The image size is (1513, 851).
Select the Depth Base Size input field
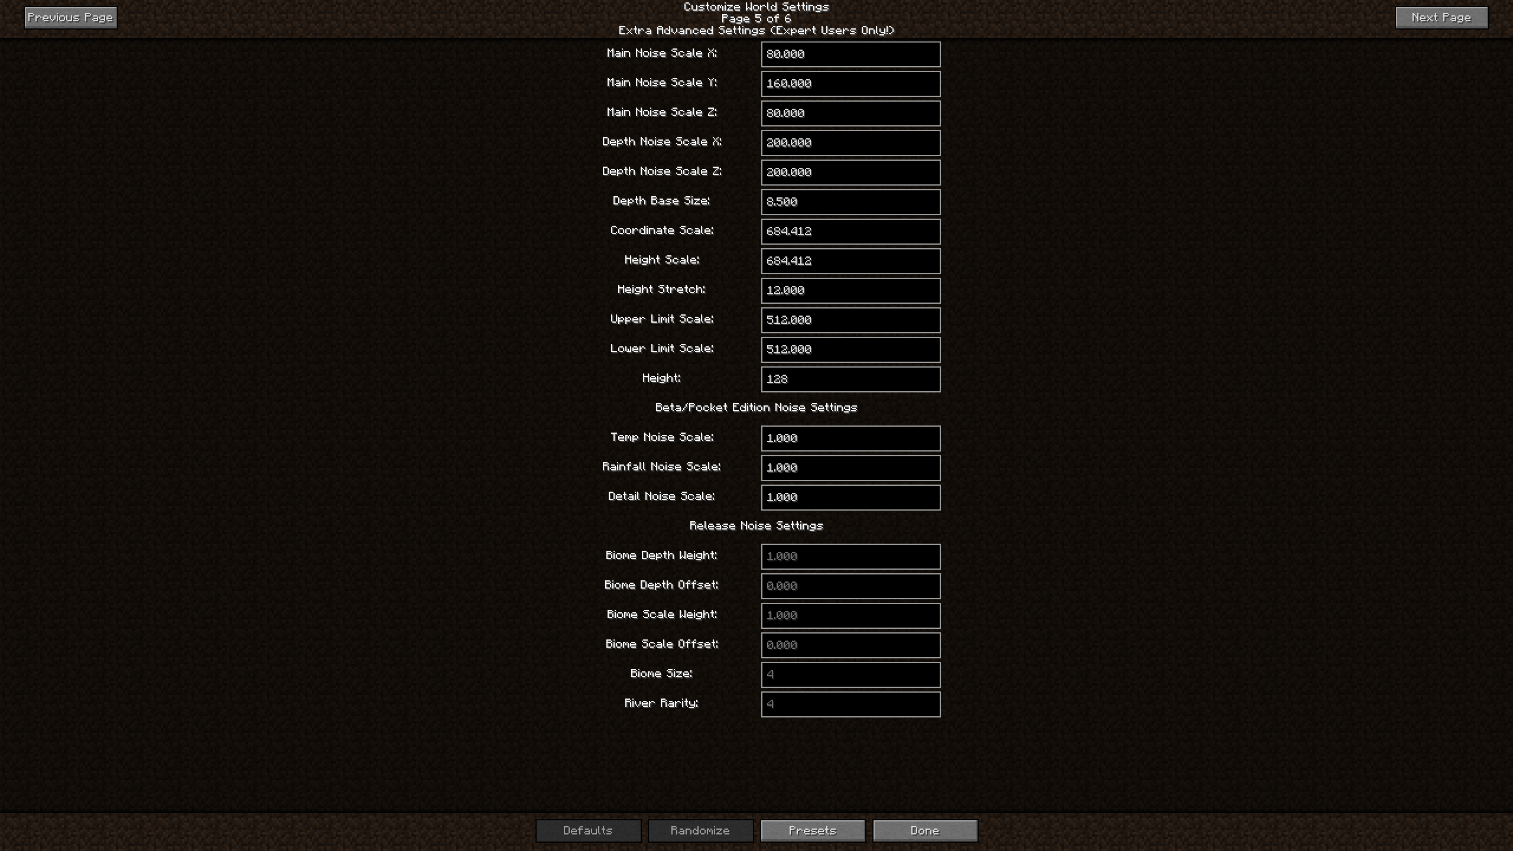[850, 202]
